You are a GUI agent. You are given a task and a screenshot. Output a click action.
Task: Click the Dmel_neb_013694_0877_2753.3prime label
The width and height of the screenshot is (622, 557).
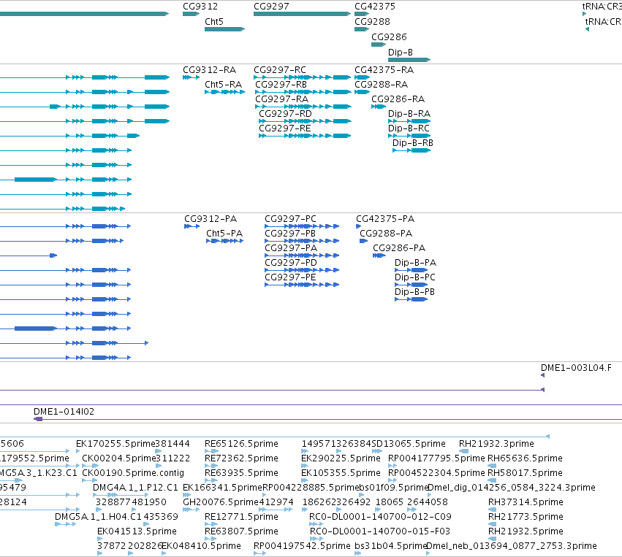512,546
